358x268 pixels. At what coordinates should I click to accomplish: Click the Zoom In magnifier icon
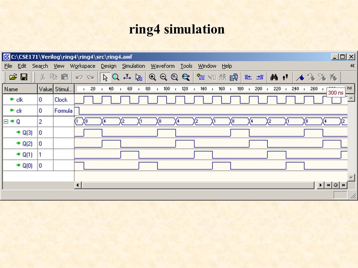(152, 77)
